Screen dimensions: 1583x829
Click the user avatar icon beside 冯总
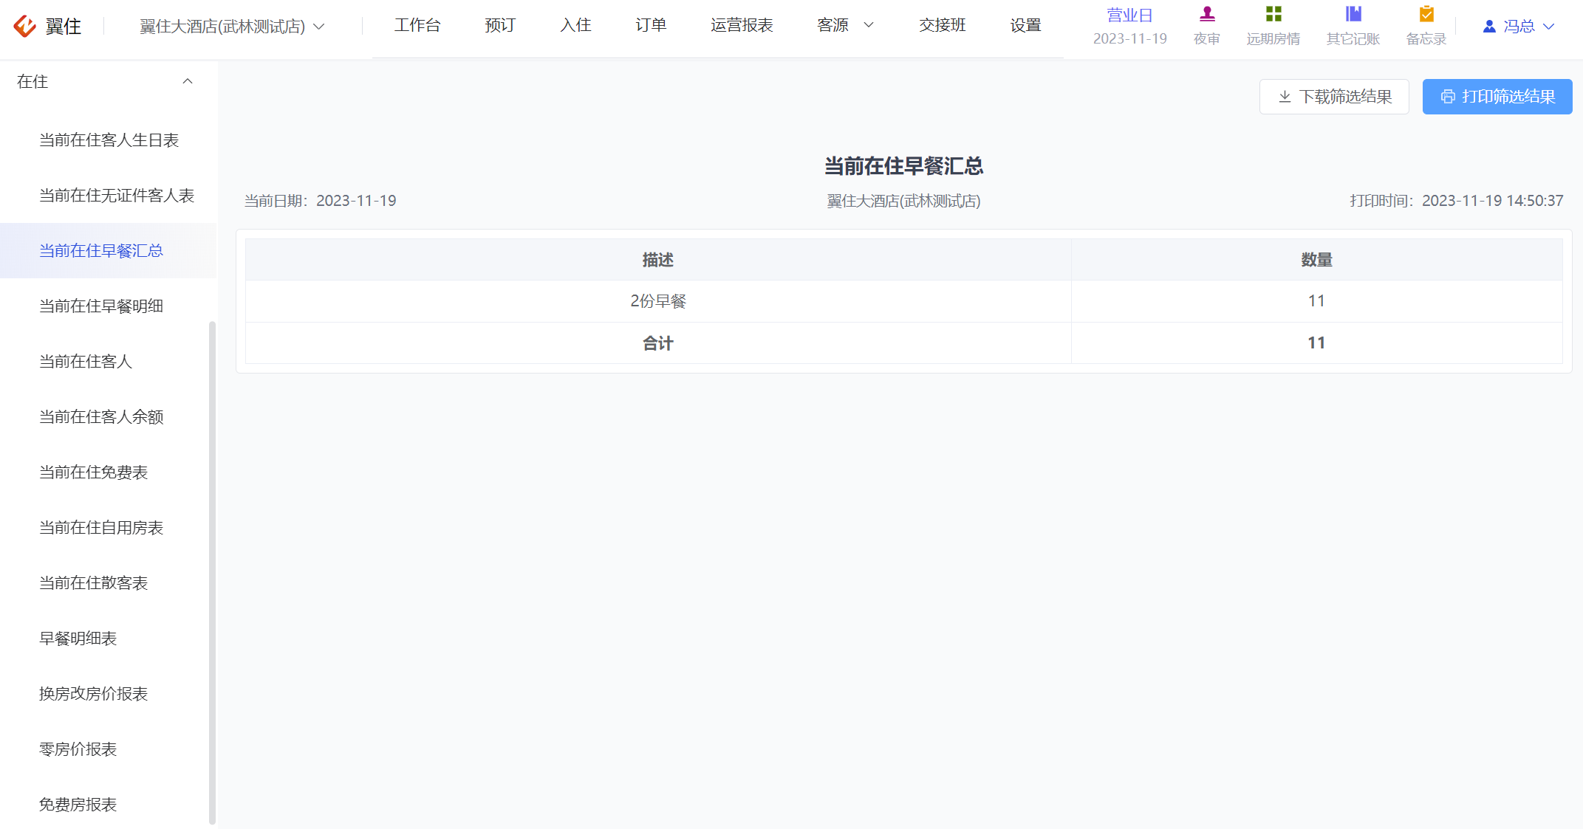point(1489,27)
